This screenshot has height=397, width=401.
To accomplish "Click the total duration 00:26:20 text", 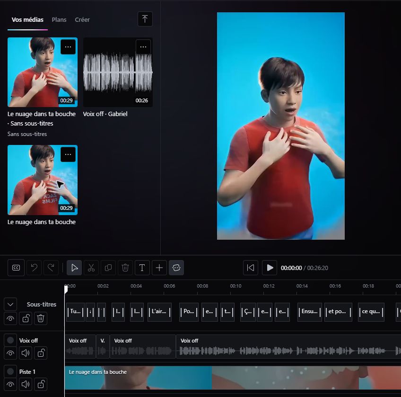I will click(318, 268).
